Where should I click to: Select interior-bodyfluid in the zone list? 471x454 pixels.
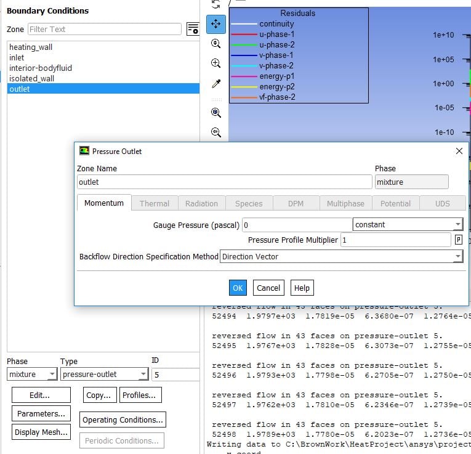[103, 68]
